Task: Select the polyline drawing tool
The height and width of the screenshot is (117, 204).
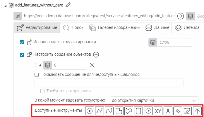Action: pyautogui.click(x=100, y=111)
